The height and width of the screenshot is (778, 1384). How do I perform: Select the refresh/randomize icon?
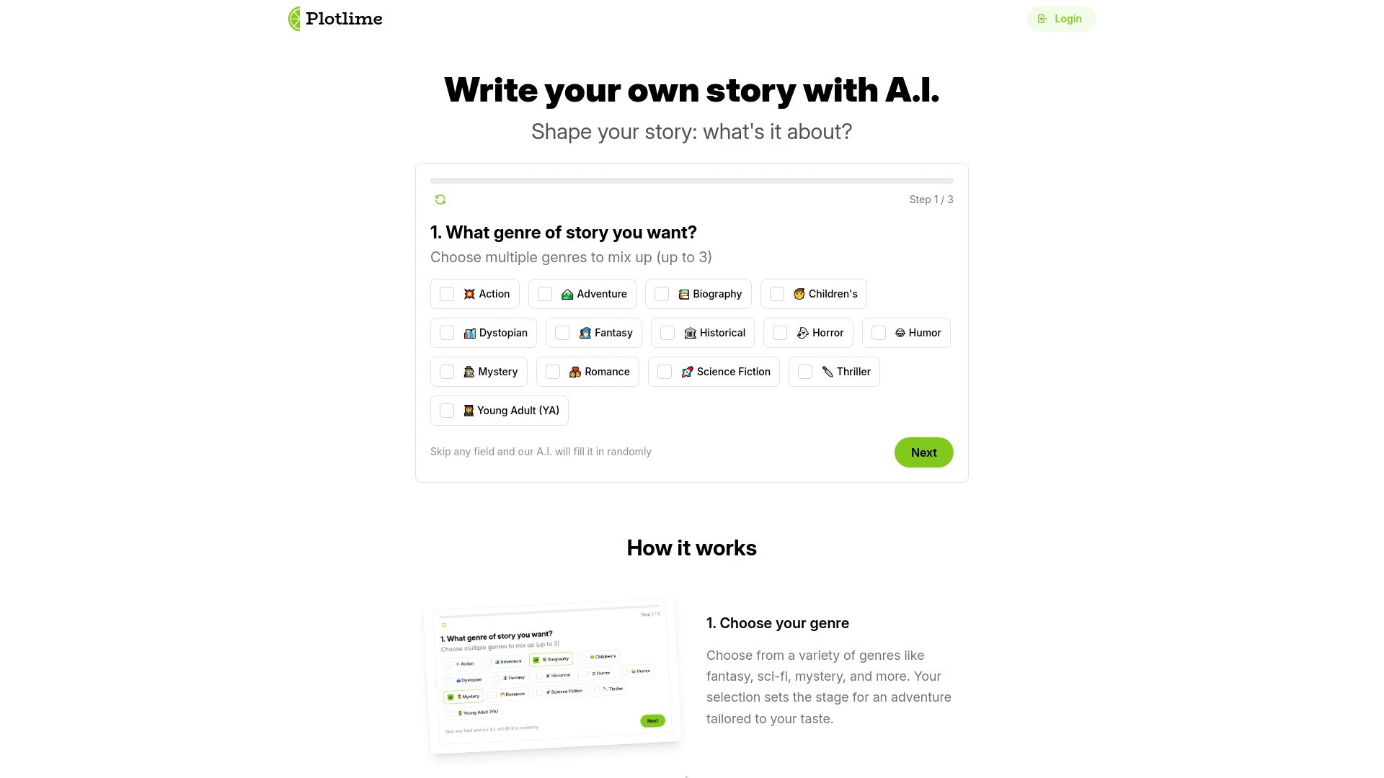pyautogui.click(x=440, y=200)
